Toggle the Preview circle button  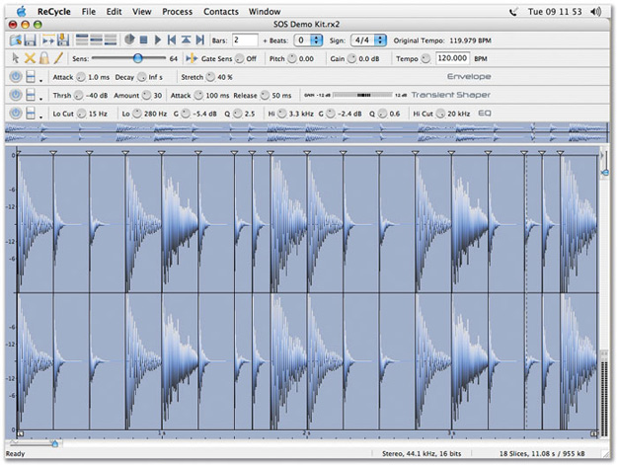click(129, 39)
